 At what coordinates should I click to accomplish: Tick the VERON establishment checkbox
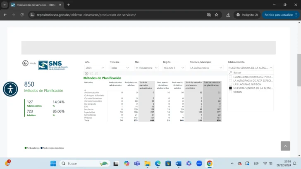coord(231,92)
